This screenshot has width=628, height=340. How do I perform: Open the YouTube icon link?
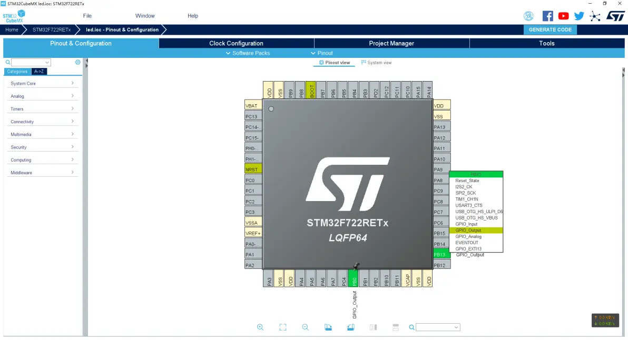564,16
